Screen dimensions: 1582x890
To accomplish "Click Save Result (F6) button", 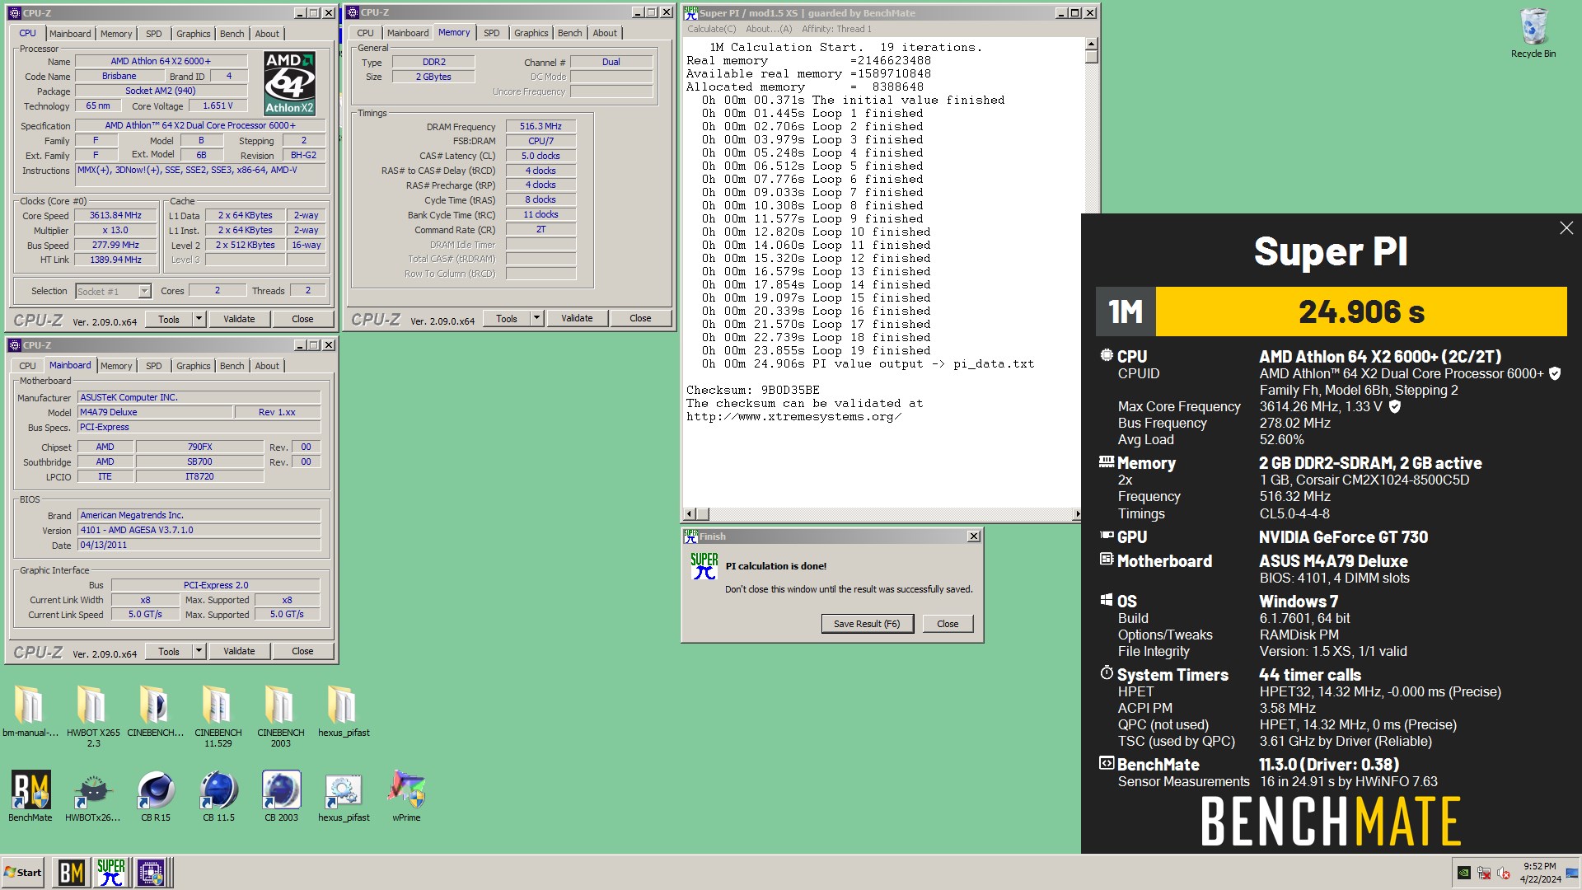I will (867, 624).
